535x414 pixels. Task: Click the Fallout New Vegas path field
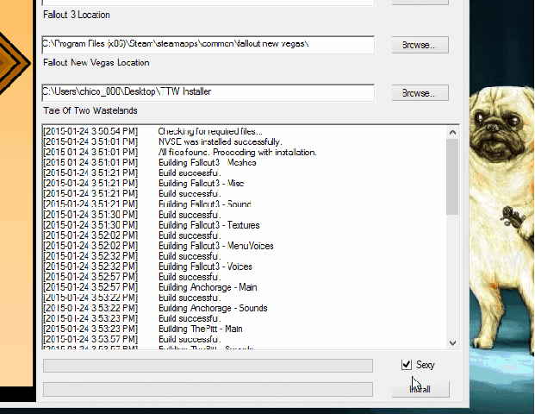(208, 44)
